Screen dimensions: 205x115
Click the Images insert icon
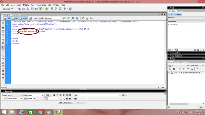[41, 9]
